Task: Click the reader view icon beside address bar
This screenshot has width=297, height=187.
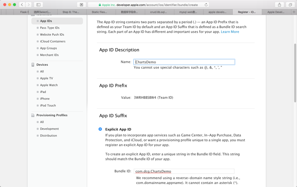Action: coord(82,5)
